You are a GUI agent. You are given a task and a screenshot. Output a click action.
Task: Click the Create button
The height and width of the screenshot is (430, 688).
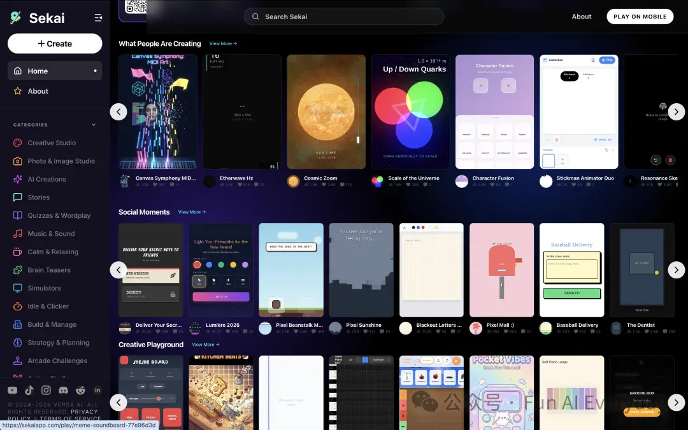tap(55, 43)
